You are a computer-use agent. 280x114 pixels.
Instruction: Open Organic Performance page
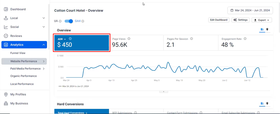point(23,76)
